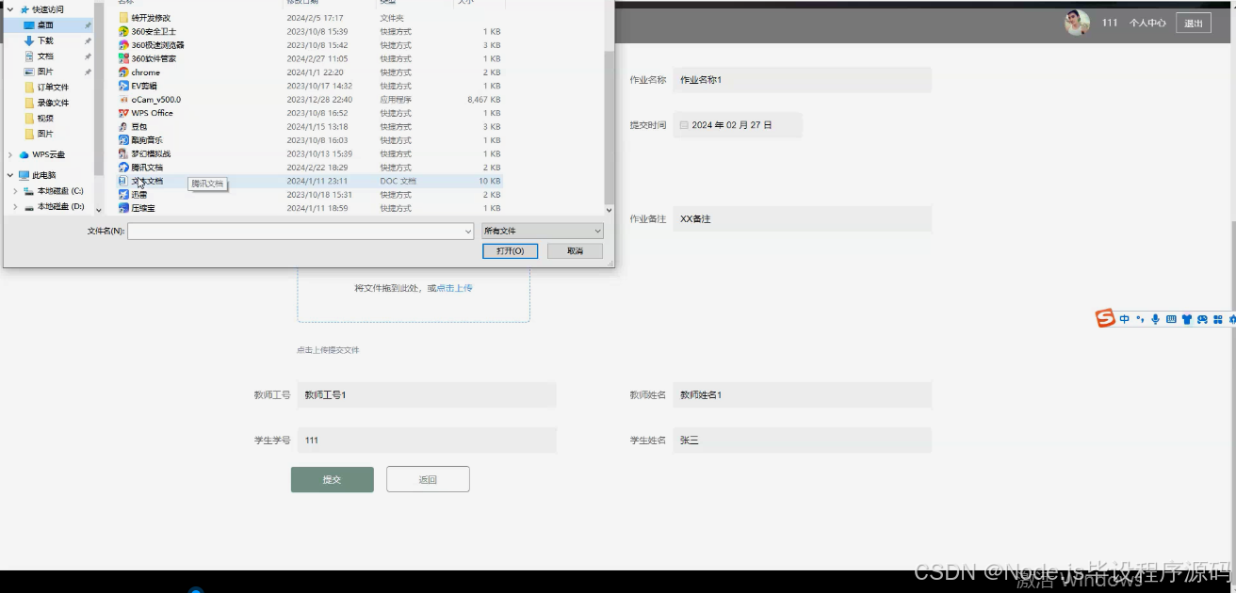The height and width of the screenshot is (593, 1236).
Task: Click the 文件名 filename input field
Action: (300, 231)
